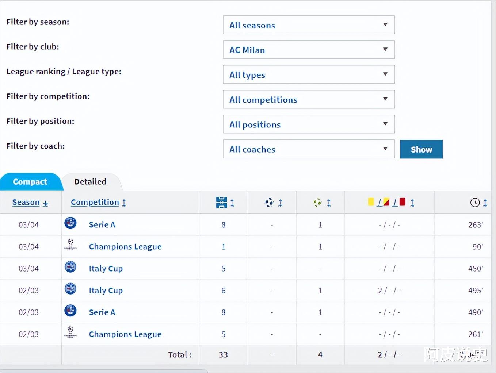Toggle sort arrow next to Season
The image size is (496, 373).
click(45, 203)
